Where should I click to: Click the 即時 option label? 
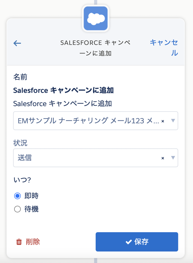[x=31, y=196]
